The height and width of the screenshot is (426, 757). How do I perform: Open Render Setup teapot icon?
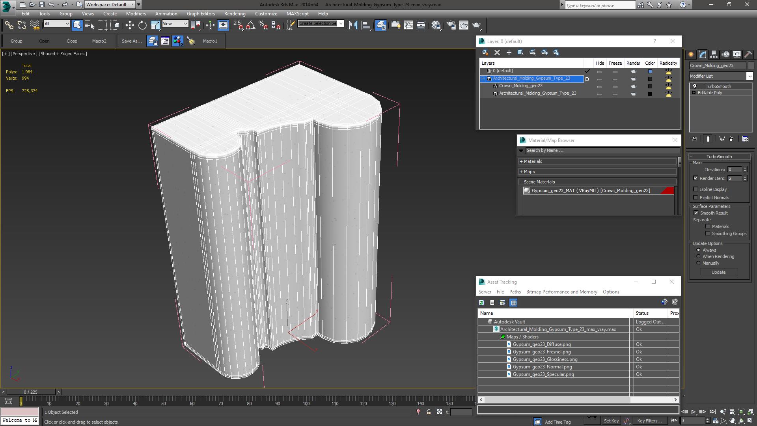click(451, 25)
